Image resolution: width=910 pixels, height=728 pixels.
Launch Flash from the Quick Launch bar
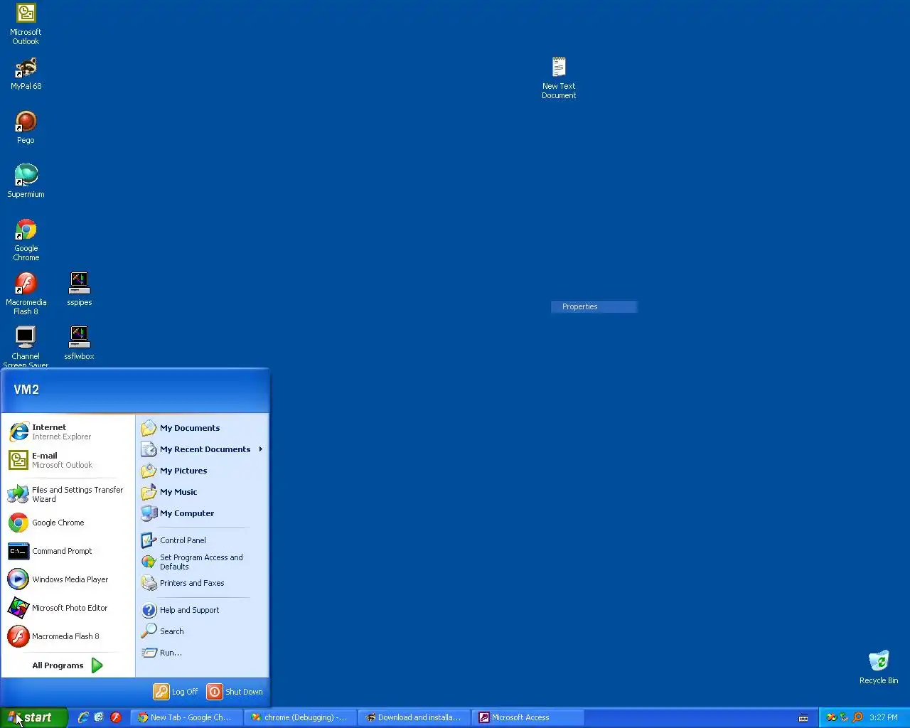(116, 717)
